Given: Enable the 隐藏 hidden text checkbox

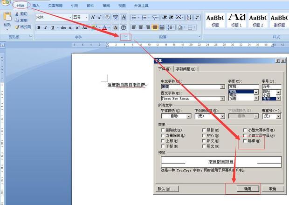Looking at the screenshot, I should pos(245,141).
